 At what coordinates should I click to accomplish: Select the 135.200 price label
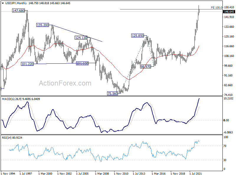tap(43, 25)
